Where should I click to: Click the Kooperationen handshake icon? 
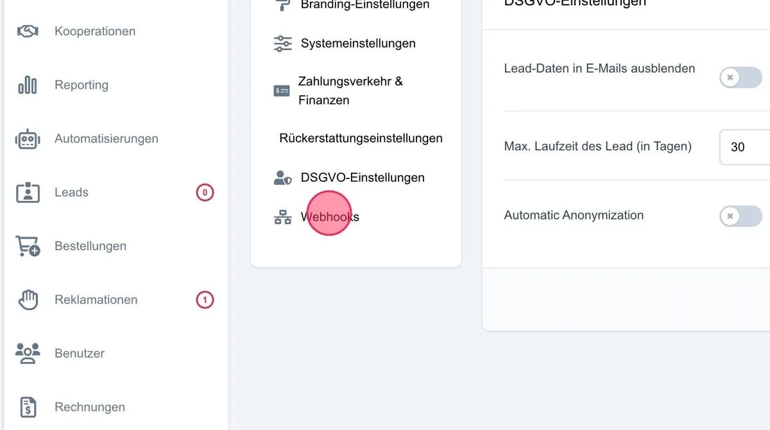pyautogui.click(x=28, y=31)
